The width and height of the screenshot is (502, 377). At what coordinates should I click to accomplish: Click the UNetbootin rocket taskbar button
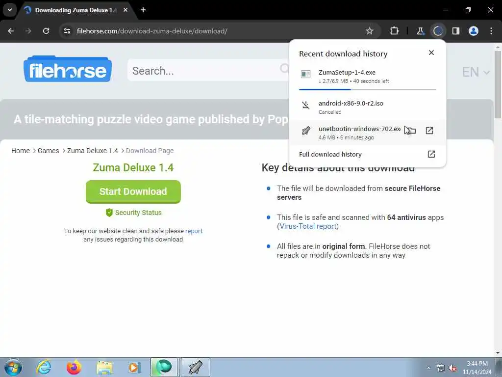tap(196, 367)
